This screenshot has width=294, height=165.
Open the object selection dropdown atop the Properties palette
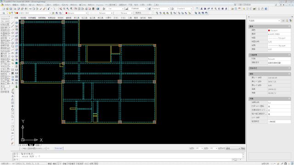coord(264,21)
